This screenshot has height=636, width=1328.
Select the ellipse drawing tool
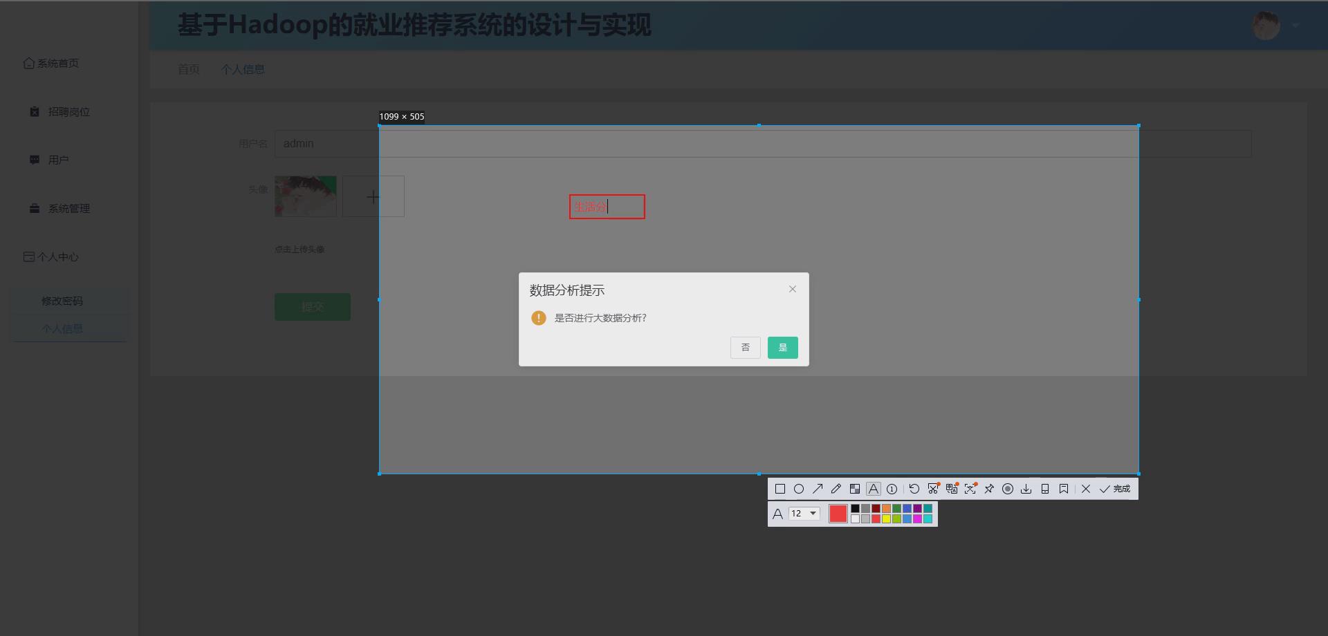[800, 489]
